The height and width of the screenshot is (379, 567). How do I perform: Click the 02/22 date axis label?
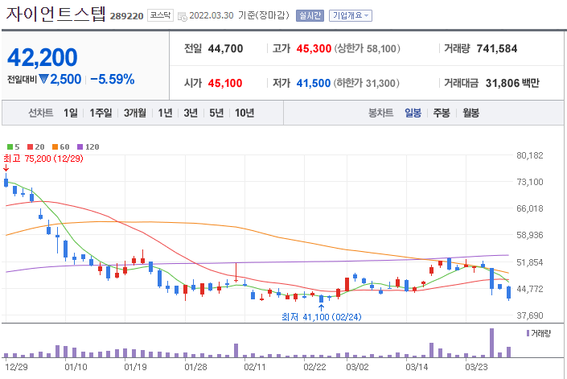[x=314, y=367]
